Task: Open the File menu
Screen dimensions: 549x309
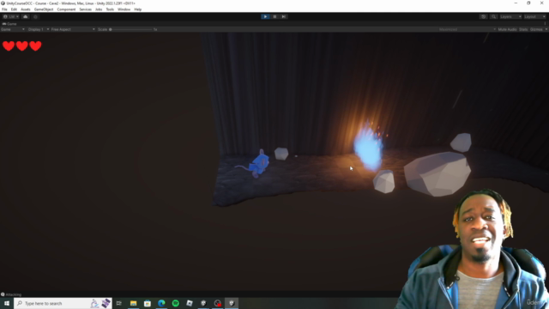Action: tap(4, 9)
